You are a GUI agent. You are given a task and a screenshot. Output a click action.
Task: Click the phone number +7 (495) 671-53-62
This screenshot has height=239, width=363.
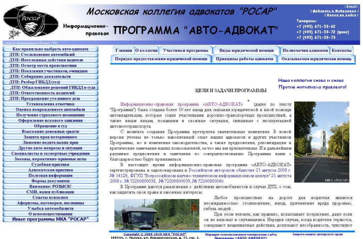click(316, 27)
